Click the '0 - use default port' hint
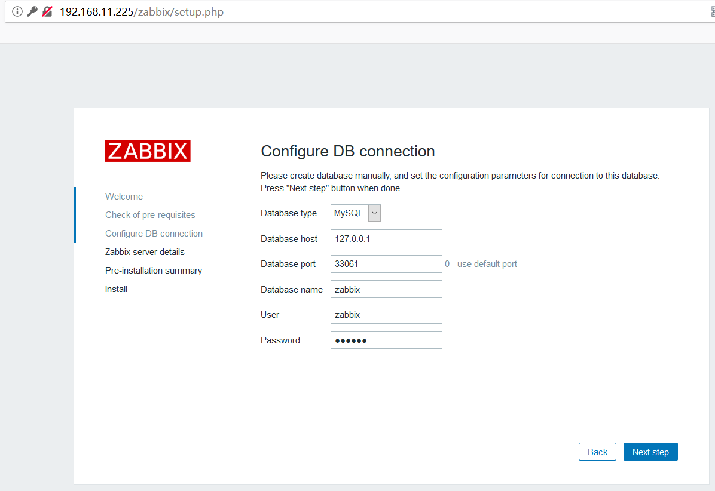Screen dimensions: 715x491 [x=481, y=264]
